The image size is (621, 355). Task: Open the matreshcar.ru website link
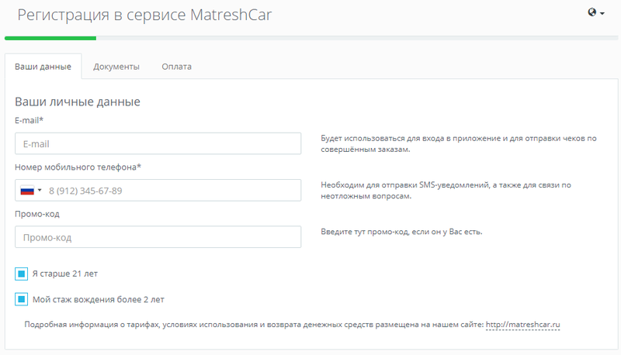coord(522,324)
